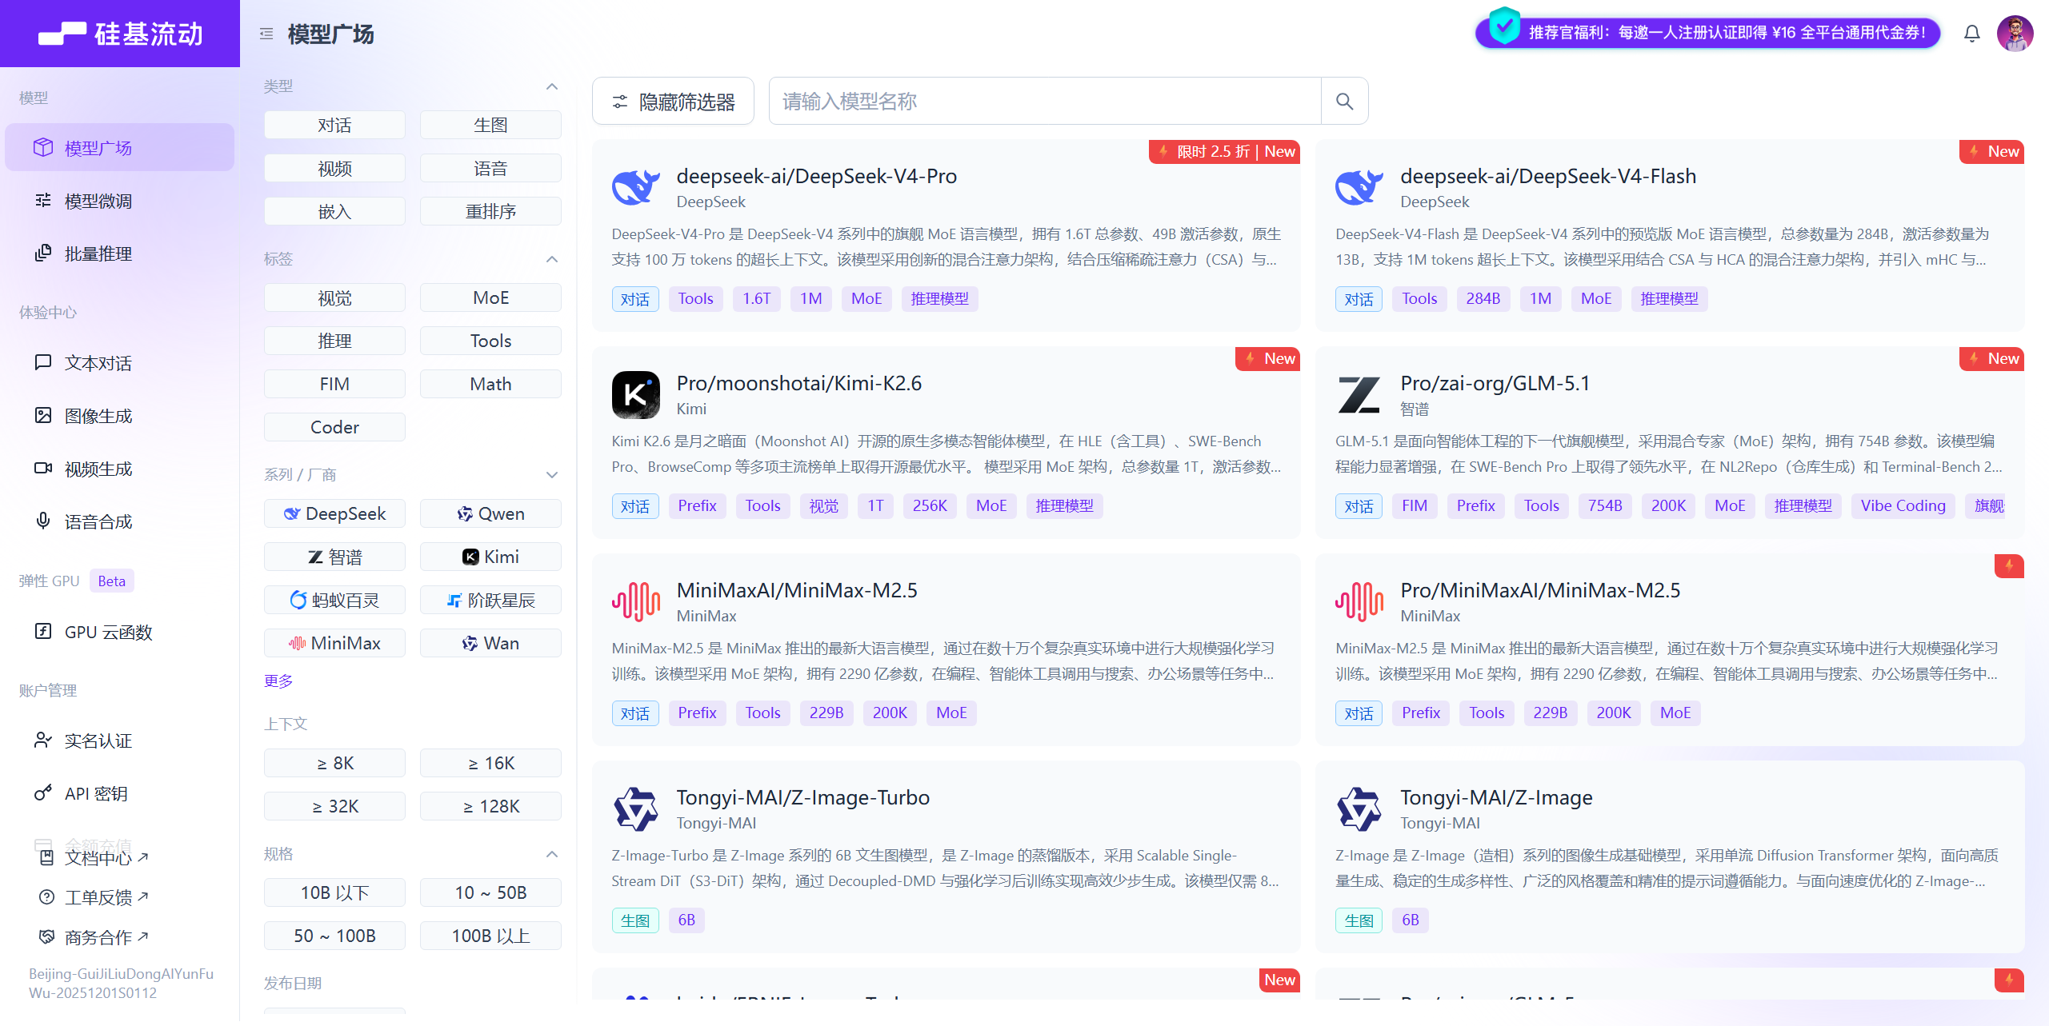Filter by MiniMax vendor
2049x1026 pixels.
point(334,643)
